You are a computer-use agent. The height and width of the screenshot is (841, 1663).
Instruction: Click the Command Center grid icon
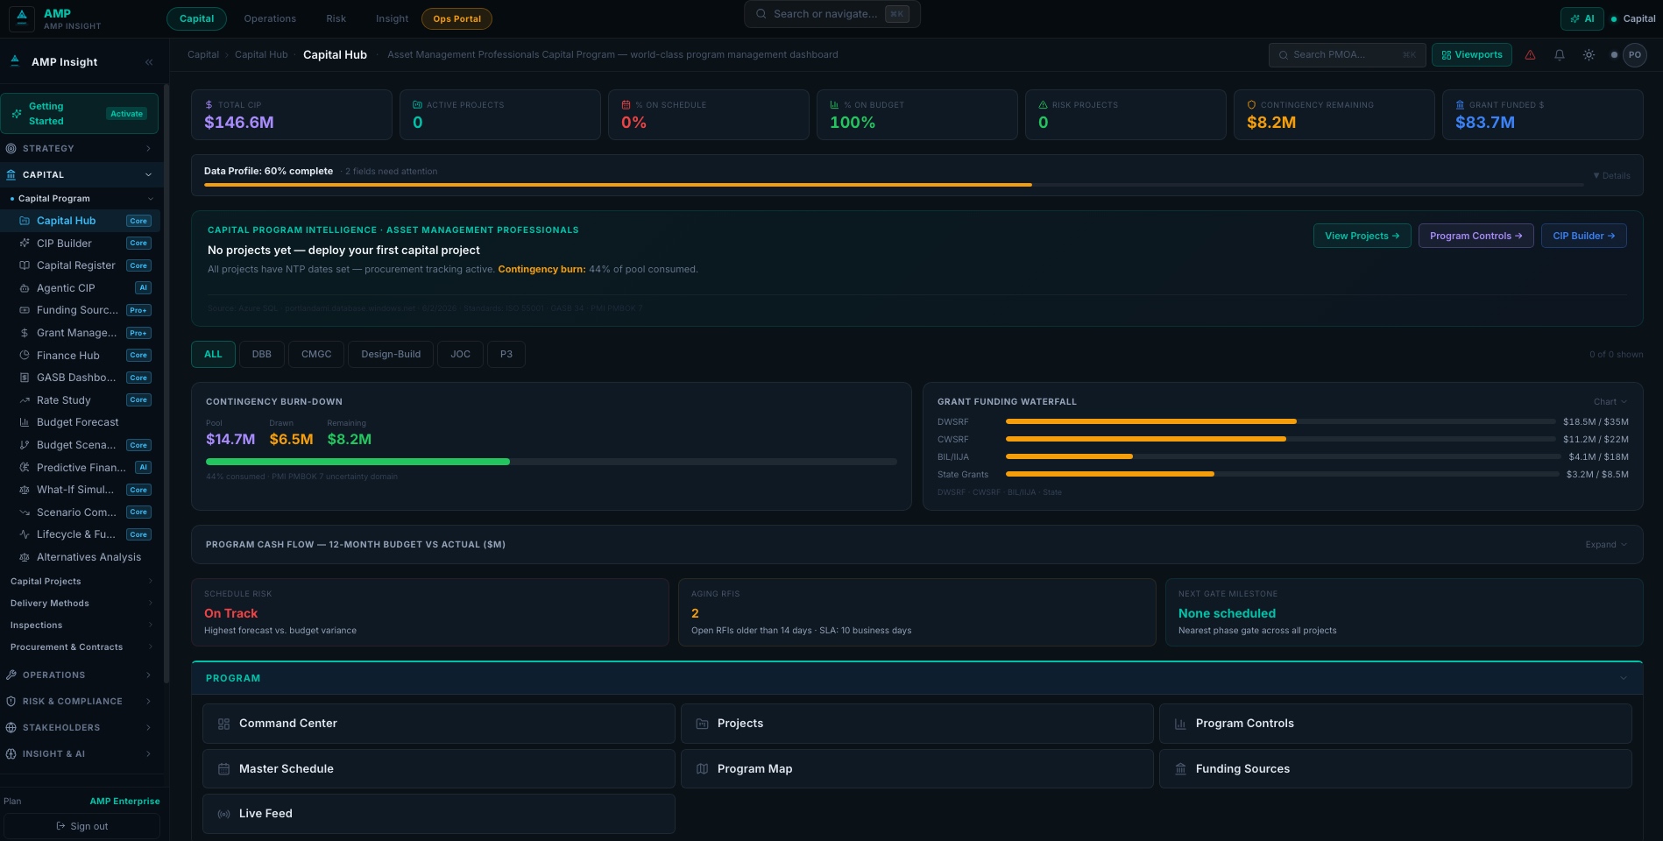click(x=223, y=724)
